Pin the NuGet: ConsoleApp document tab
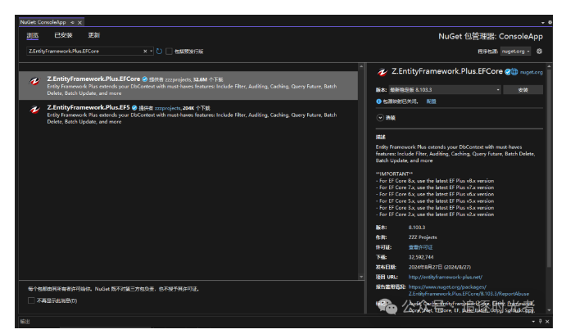 [72, 22]
